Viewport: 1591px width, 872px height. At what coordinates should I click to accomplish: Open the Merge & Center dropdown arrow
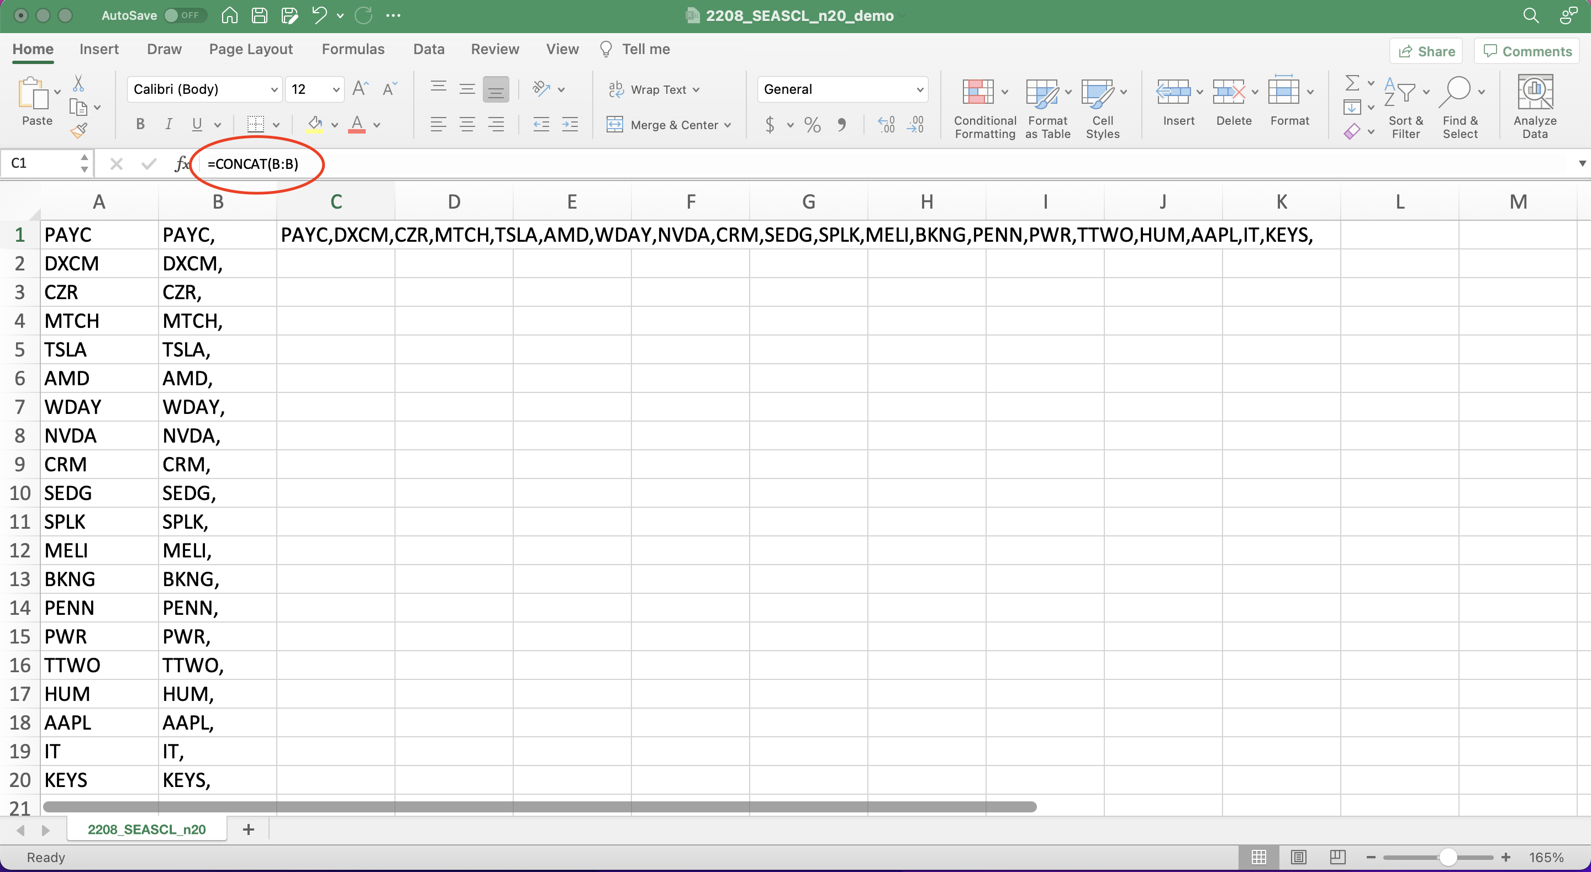pos(728,125)
